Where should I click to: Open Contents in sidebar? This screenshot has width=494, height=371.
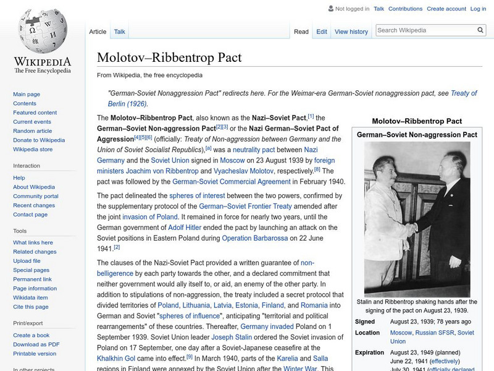click(x=25, y=103)
